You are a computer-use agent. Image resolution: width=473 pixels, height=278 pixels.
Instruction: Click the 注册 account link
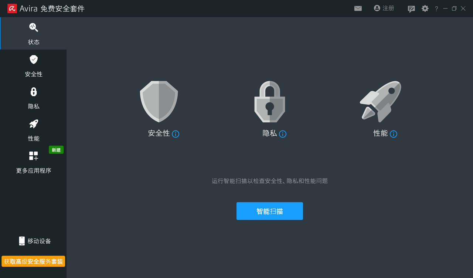(384, 8)
